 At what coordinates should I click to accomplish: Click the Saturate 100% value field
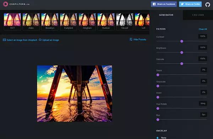(203, 59)
